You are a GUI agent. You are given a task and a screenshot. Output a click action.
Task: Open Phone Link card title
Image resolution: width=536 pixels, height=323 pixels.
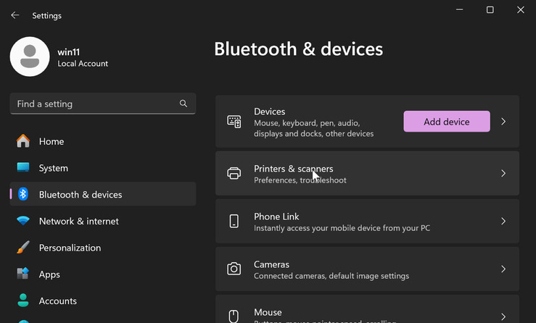coord(276,217)
